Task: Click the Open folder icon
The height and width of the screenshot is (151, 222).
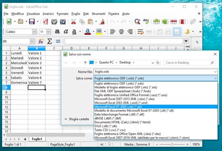Action: point(20,22)
